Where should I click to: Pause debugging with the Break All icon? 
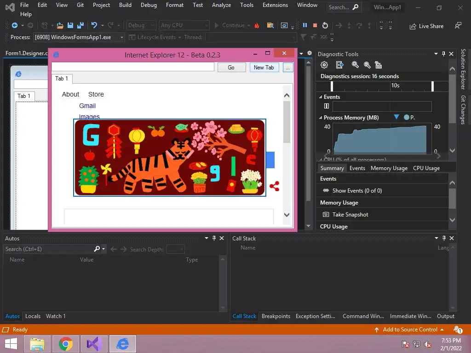coord(305,25)
